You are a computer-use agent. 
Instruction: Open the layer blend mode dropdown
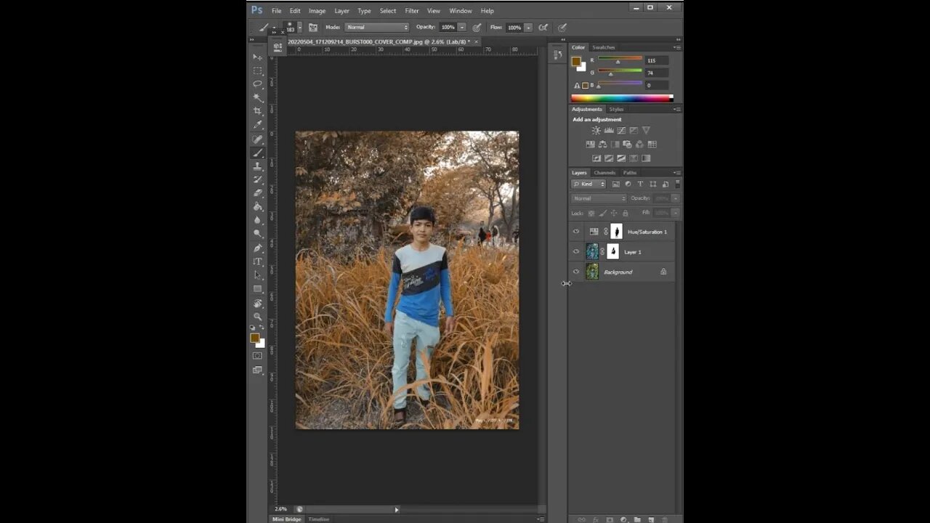599,198
